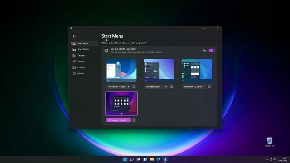
Task: Open Widgets from taskbar
Action: (x=145, y=159)
